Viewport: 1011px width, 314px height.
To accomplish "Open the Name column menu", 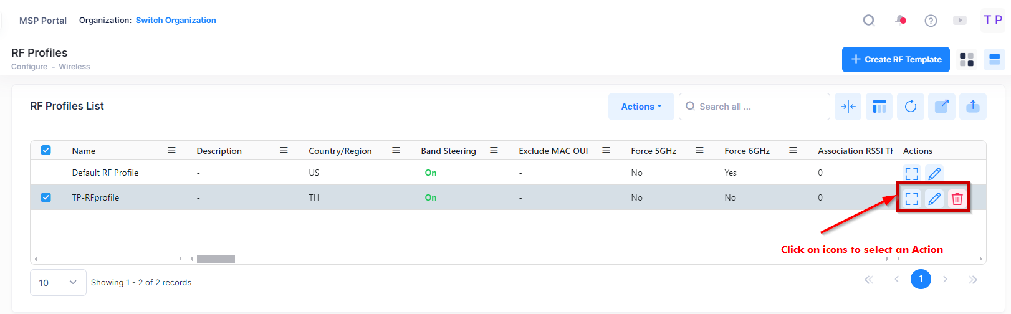I will 171,150.
